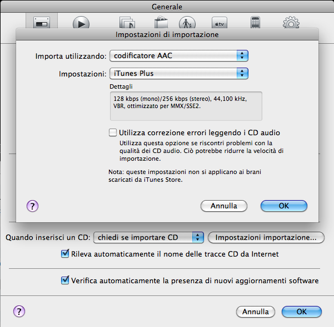The image size is (334, 327).
Task: Click the 'Generale' window title
Action: click(167, 7)
